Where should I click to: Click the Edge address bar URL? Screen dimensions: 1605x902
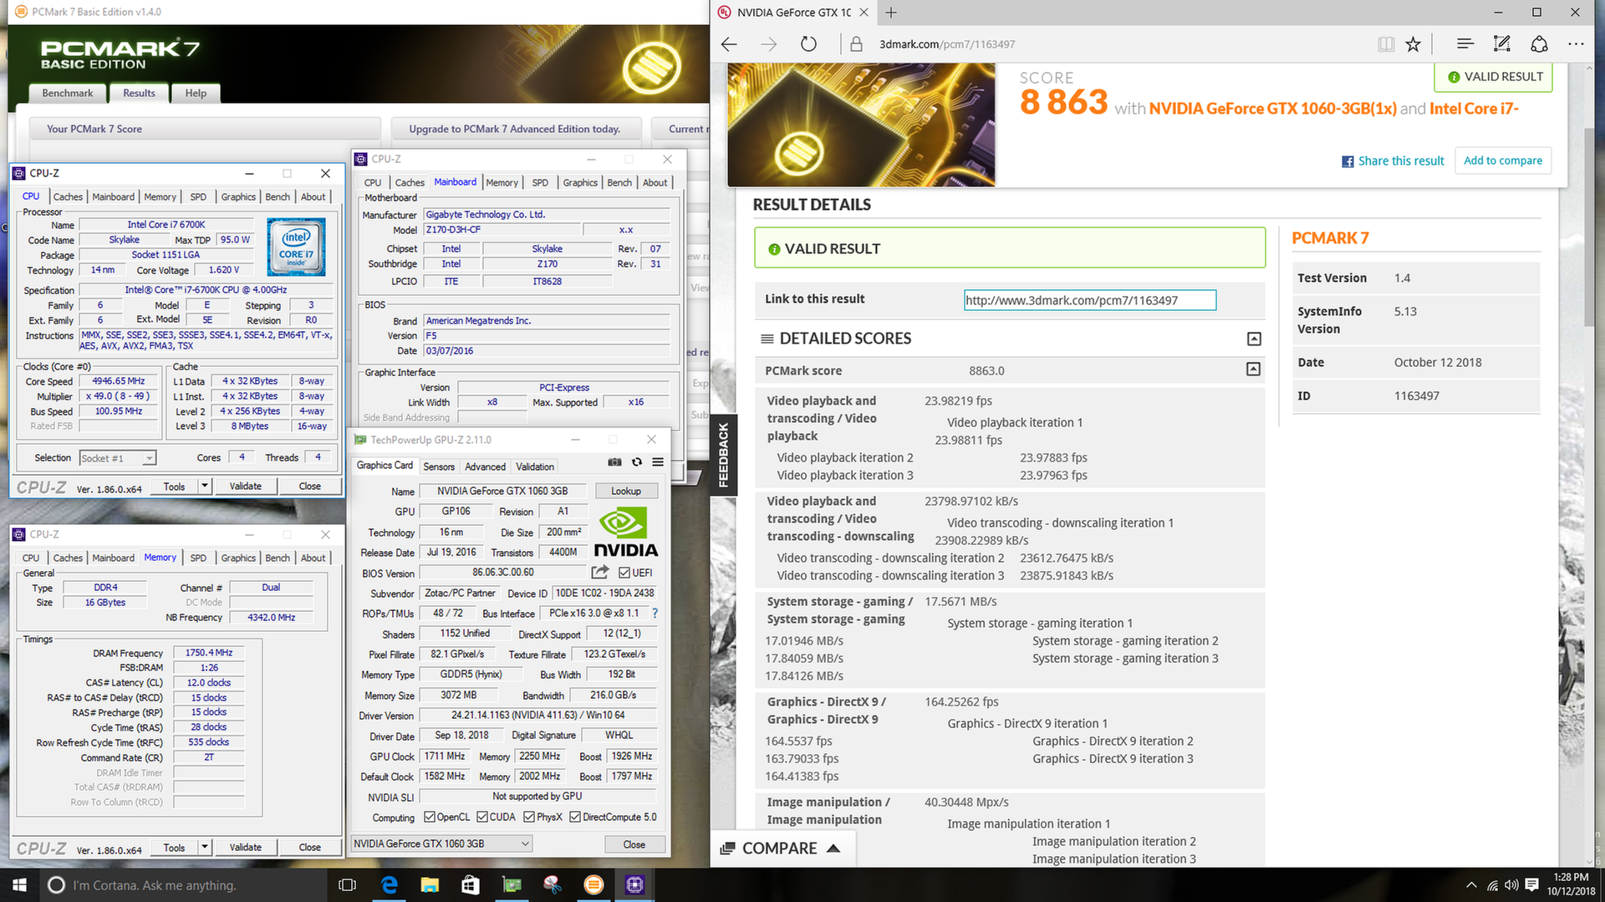[947, 44]
